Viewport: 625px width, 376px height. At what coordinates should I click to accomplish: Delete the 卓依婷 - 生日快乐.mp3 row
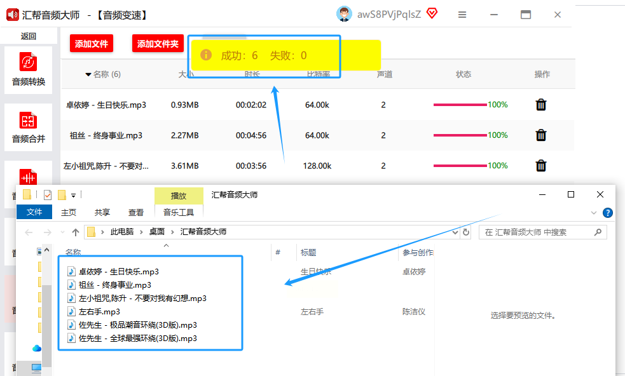click(541, 105)
